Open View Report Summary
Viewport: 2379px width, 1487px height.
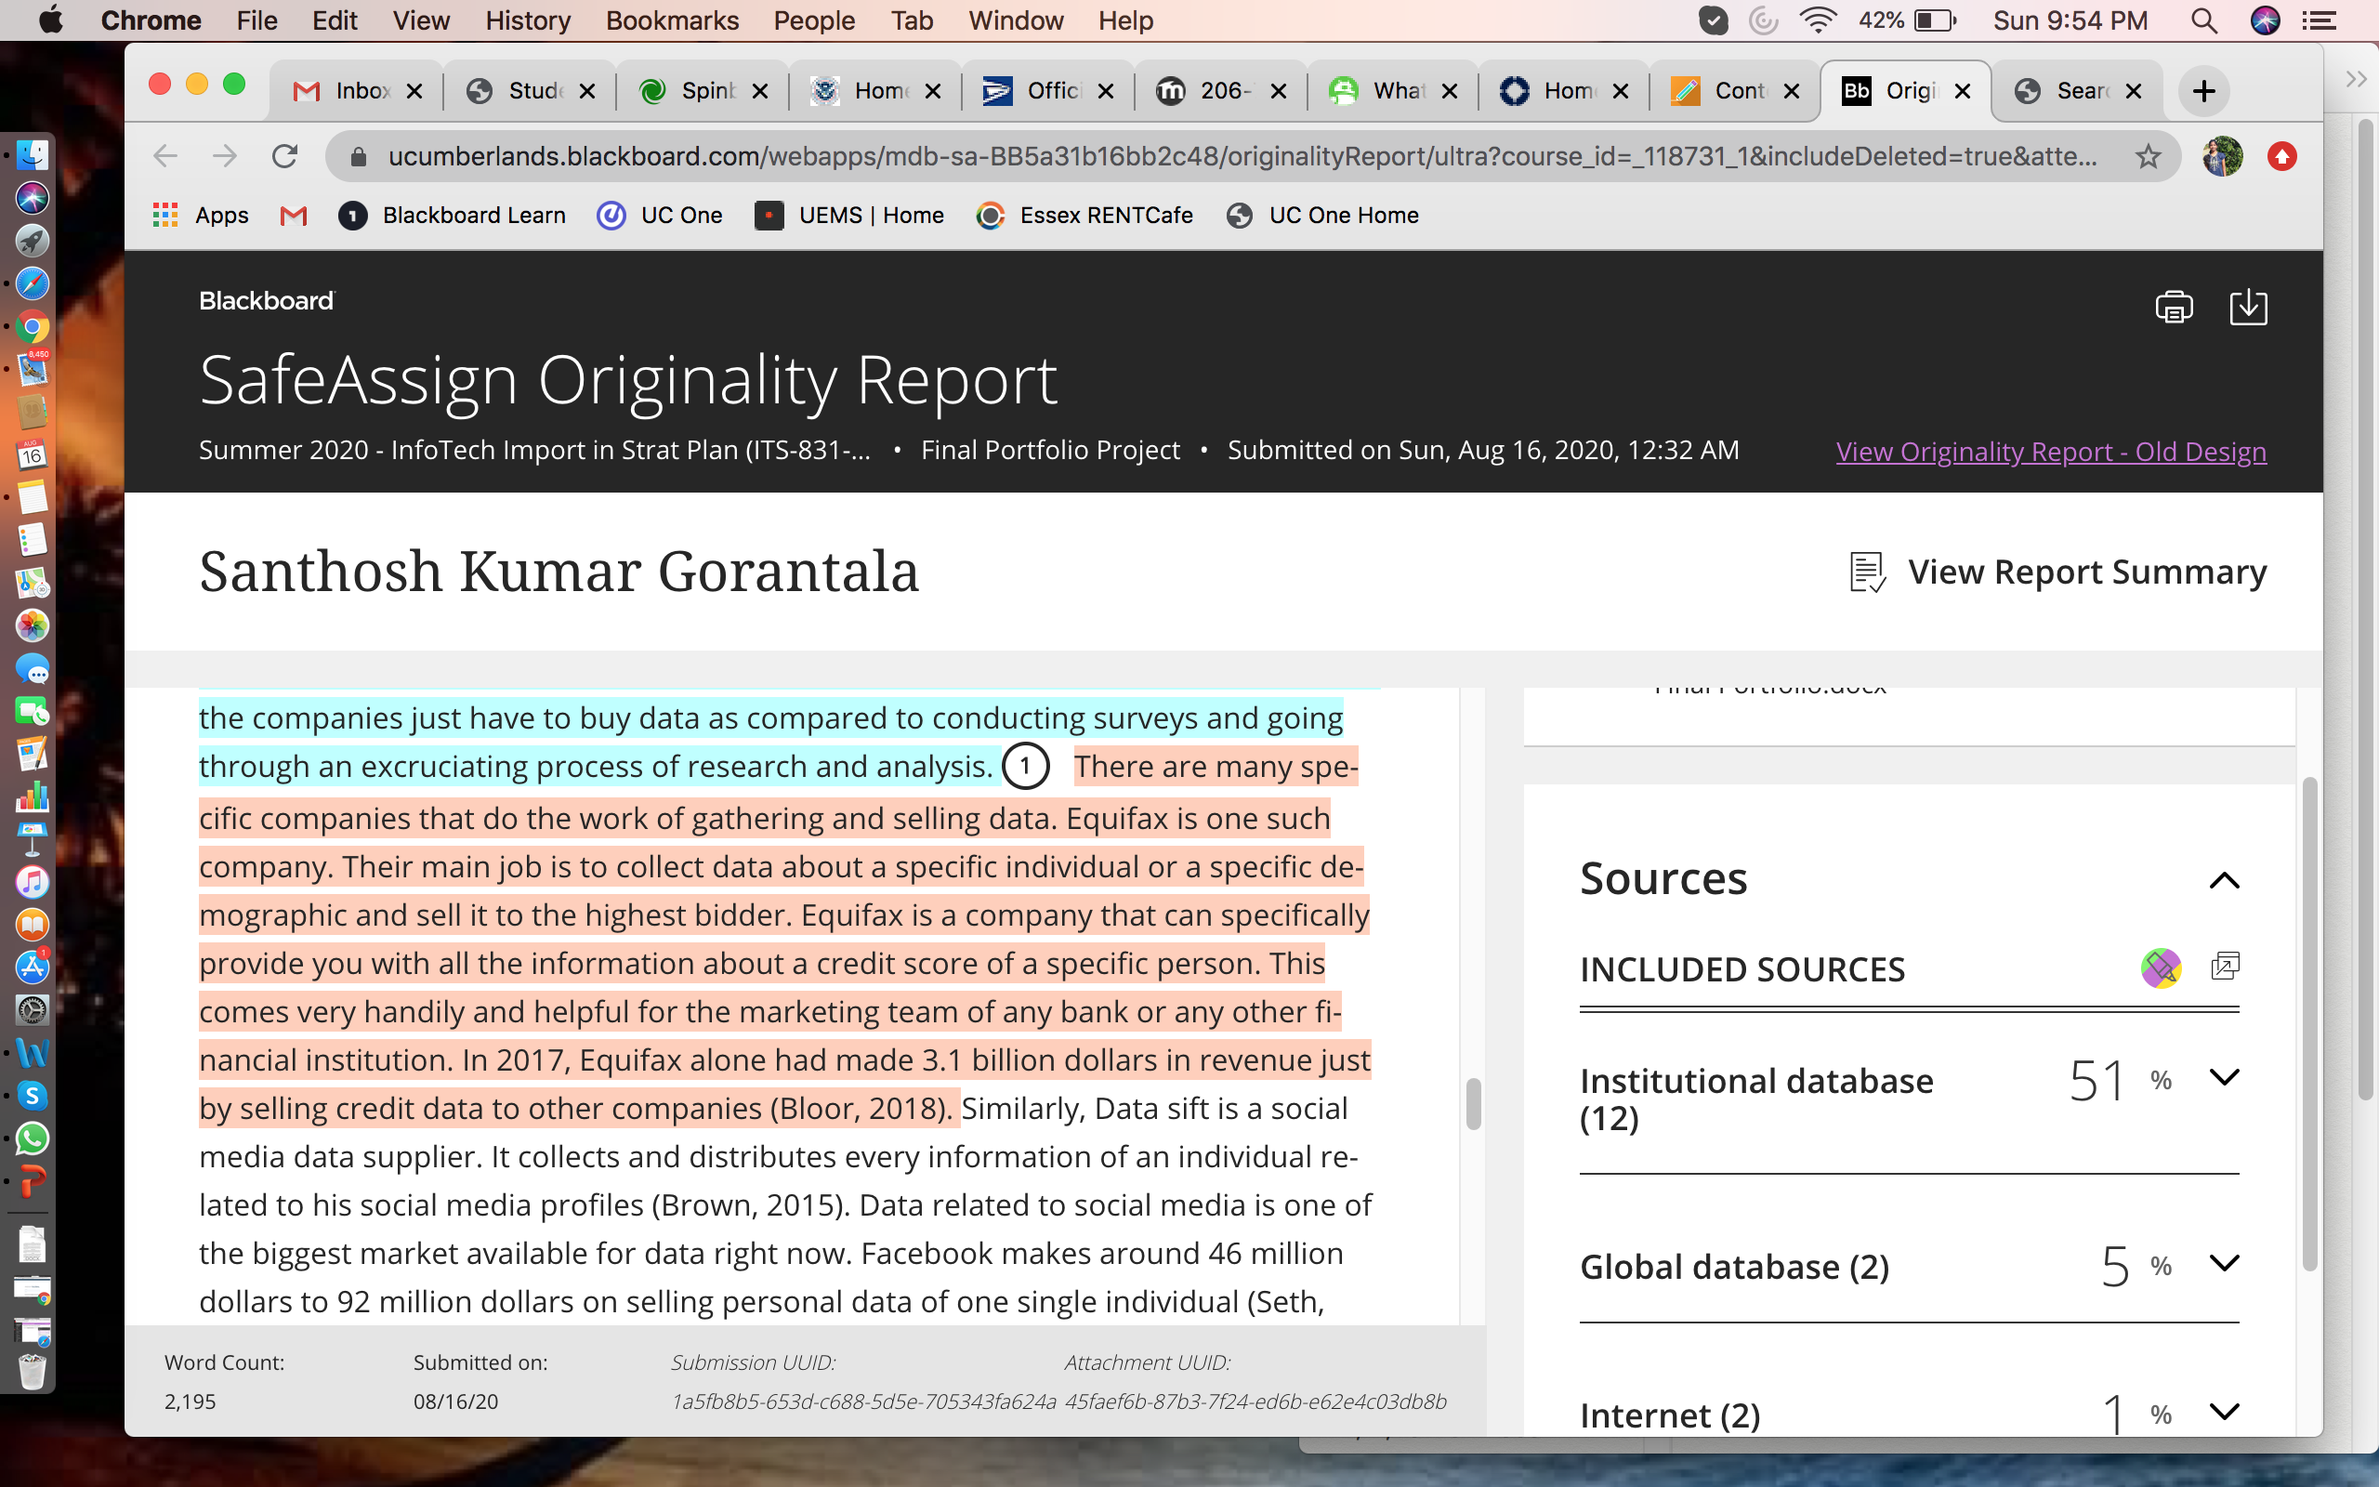[x=2058, y=572]
